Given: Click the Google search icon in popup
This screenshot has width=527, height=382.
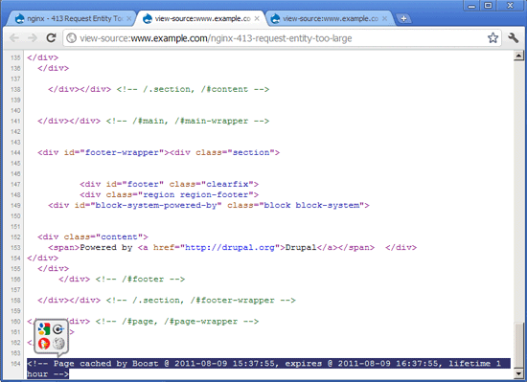Looking at the screenshot, I should click(x=44, y=329).
